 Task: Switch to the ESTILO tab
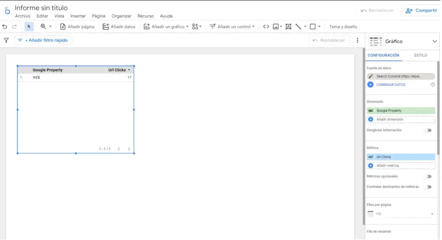click(420, 55)
